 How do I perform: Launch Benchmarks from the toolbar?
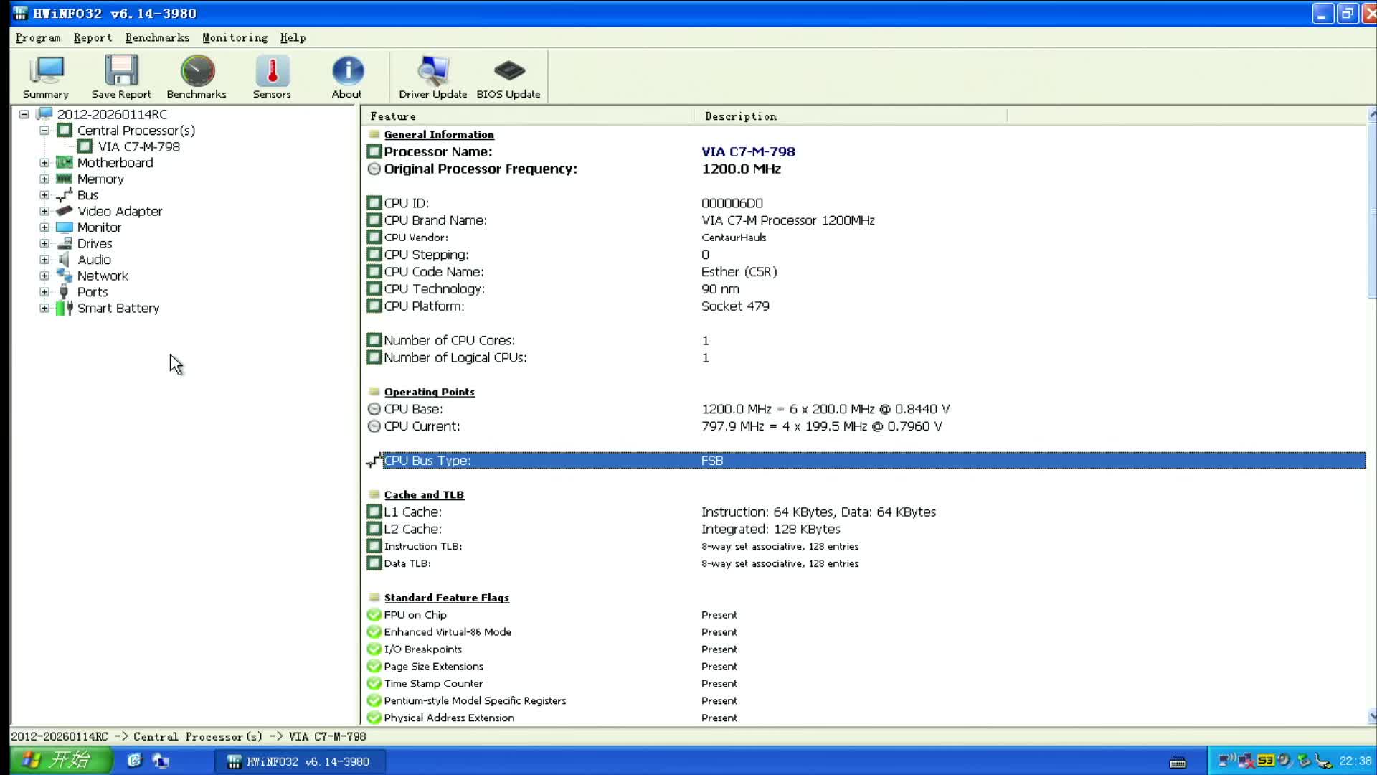(x=197, y=71)
